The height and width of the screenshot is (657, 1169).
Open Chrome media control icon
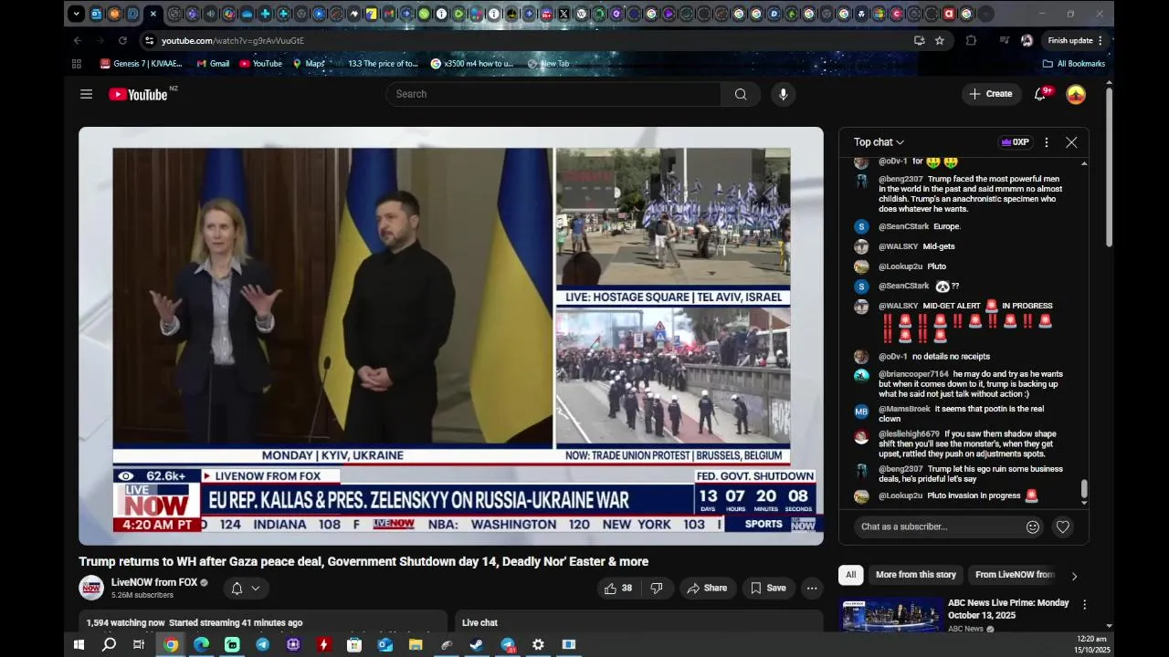pos(1005,40)
